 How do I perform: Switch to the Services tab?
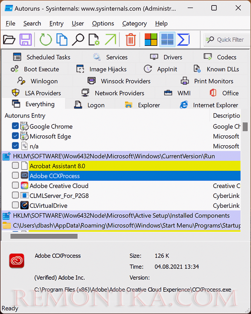111,57
